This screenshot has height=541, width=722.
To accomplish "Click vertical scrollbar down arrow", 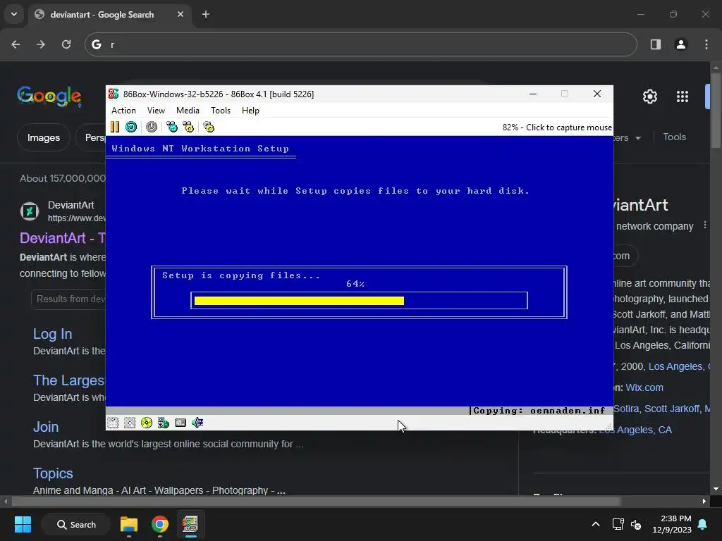I will point(716,489).
